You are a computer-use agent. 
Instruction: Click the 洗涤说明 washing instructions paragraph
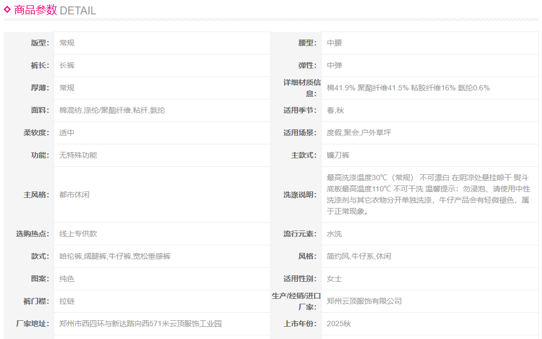pyautogui.click(x=428, y=194)
